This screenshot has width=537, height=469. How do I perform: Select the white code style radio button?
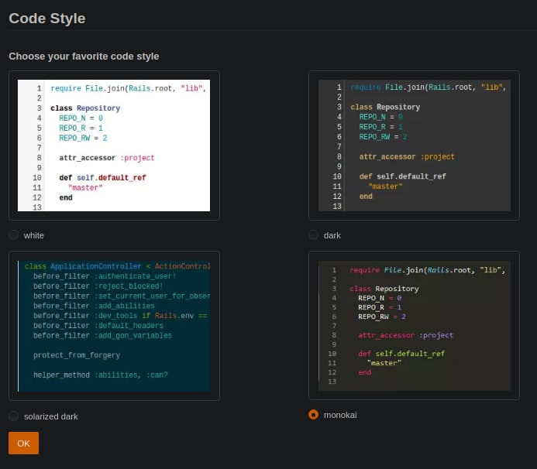pyautogui.click(x=14, y=235)
